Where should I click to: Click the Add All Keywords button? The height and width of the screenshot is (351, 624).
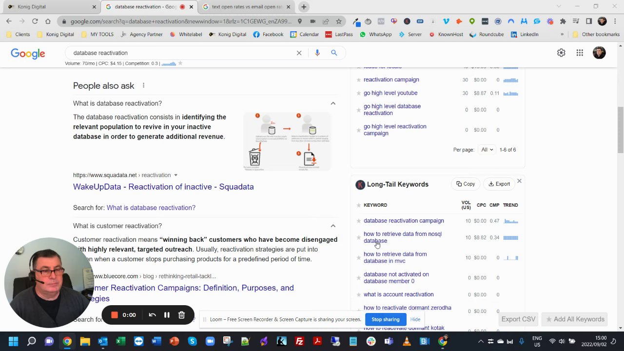click(575, 319)
